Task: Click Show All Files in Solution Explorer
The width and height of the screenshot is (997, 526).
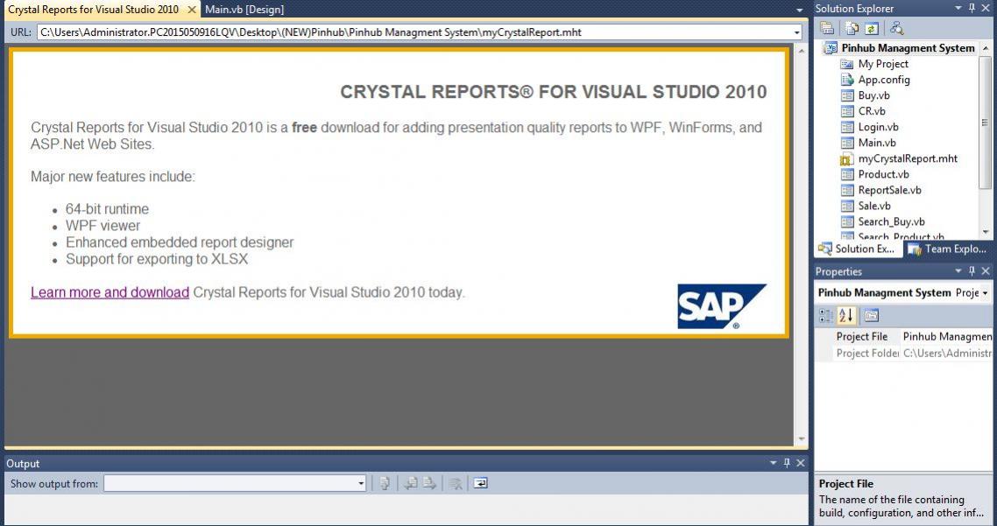Action: 852,28
